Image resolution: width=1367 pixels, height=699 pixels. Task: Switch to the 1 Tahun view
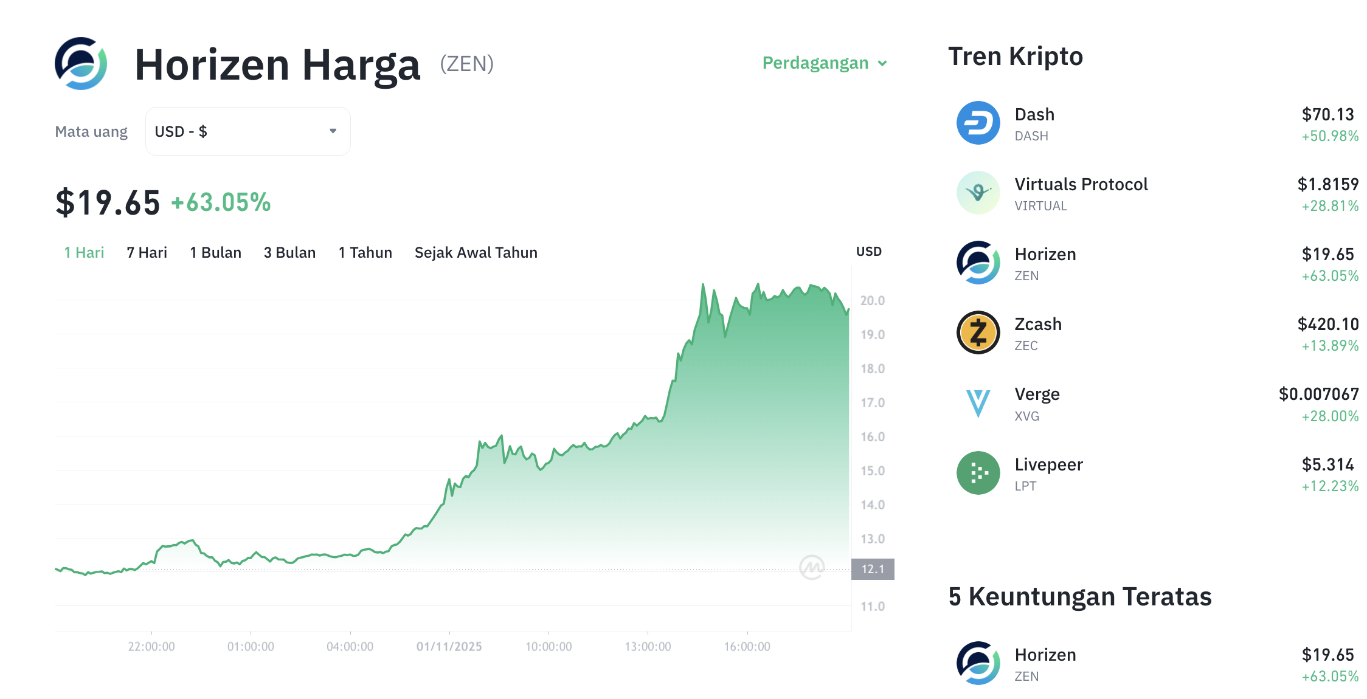click(x=365, y=252)
